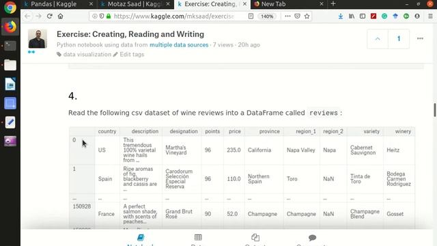Image resolution: width=437 pixels, height=246 pixels.
Task: Open the Output tab copy icon
Action: (x=255, y=237)
